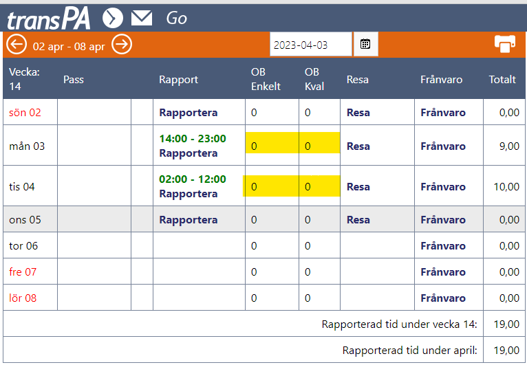Open Resa for sön 02
Image resolution: width=527 pixels, height=365 pixels.
[x=358, y=113]
